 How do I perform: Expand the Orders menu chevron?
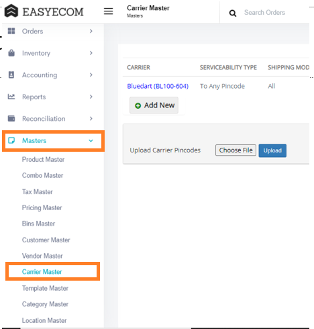[x=91, y=31]
